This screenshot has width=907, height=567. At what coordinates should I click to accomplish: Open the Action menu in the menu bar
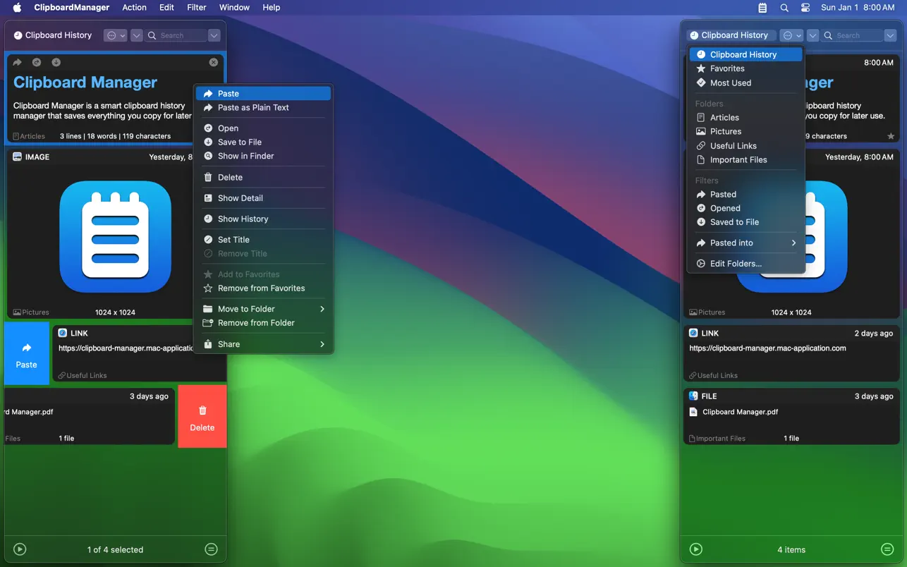pos(134,8)
